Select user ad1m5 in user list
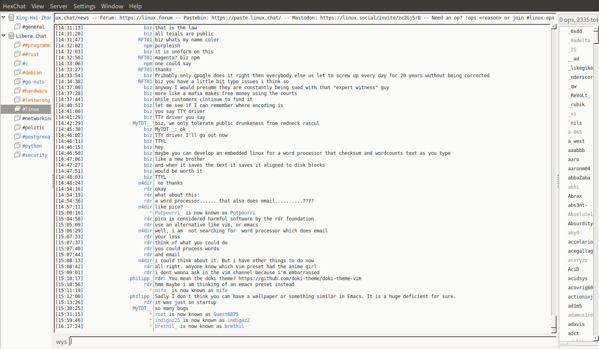This screenshot has height=349, width=599. 575,306
